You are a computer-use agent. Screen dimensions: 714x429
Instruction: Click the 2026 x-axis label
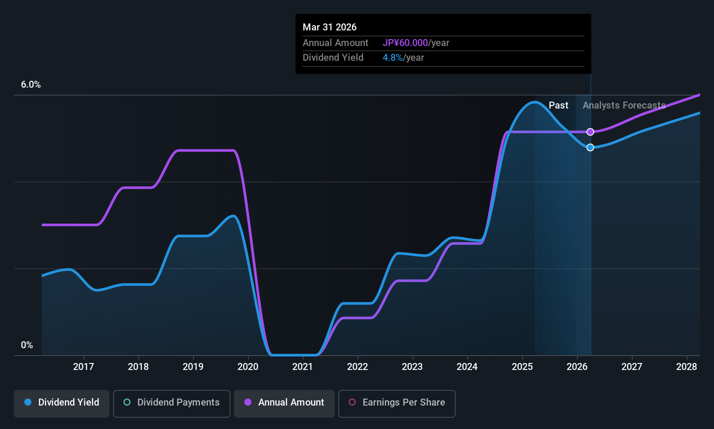(577, 367)
